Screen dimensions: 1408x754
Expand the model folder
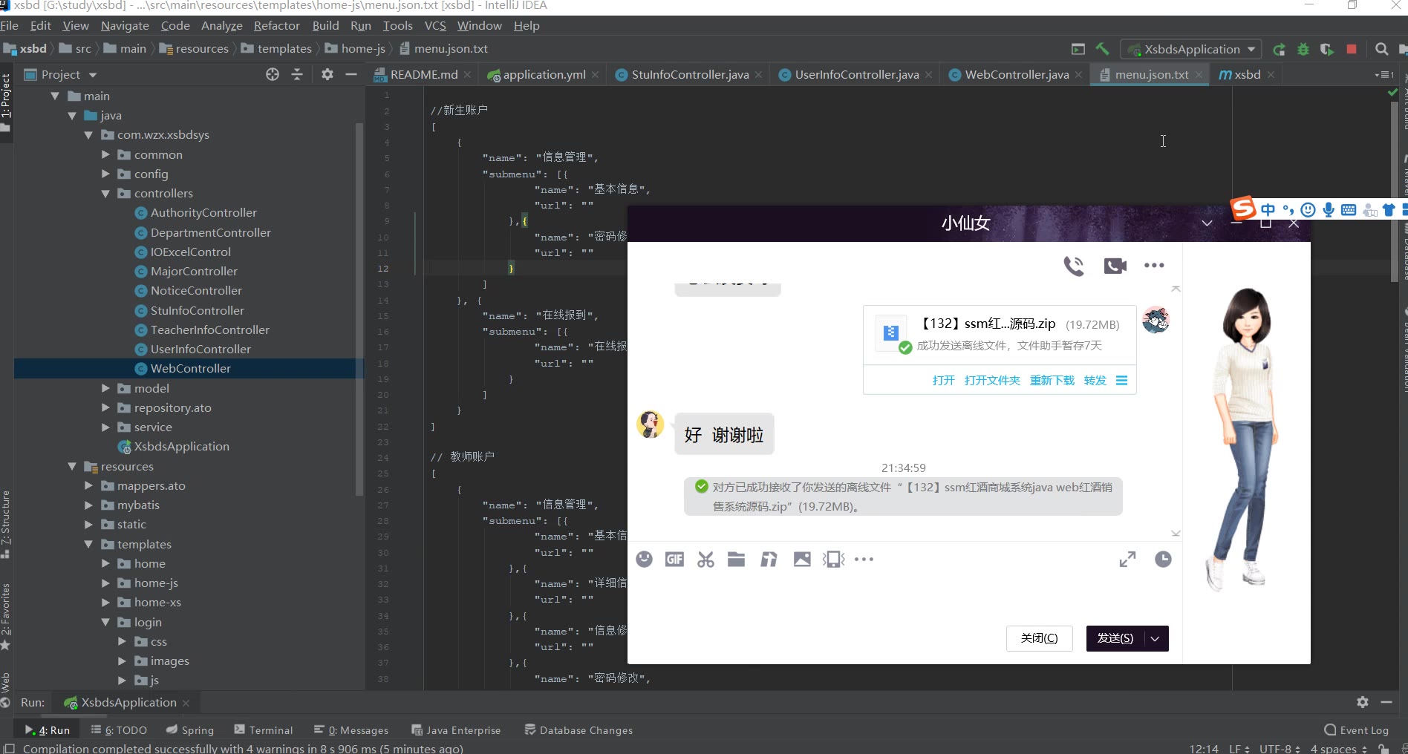coord(105,388)
